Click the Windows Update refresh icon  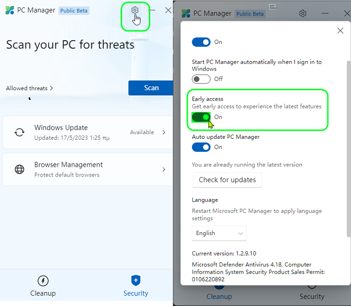click(x=20, y=132)
